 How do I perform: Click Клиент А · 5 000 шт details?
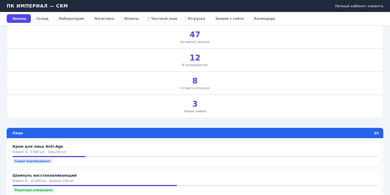(39, 152)
